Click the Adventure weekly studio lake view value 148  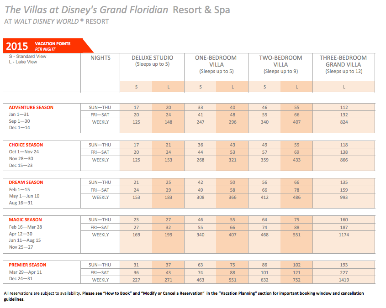click(169, 122)
